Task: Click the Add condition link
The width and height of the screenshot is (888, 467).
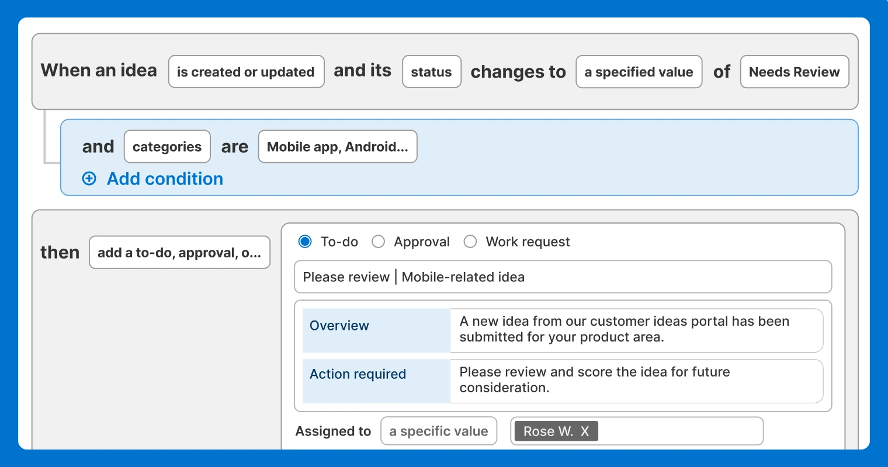Action: (x=165, y=179)
